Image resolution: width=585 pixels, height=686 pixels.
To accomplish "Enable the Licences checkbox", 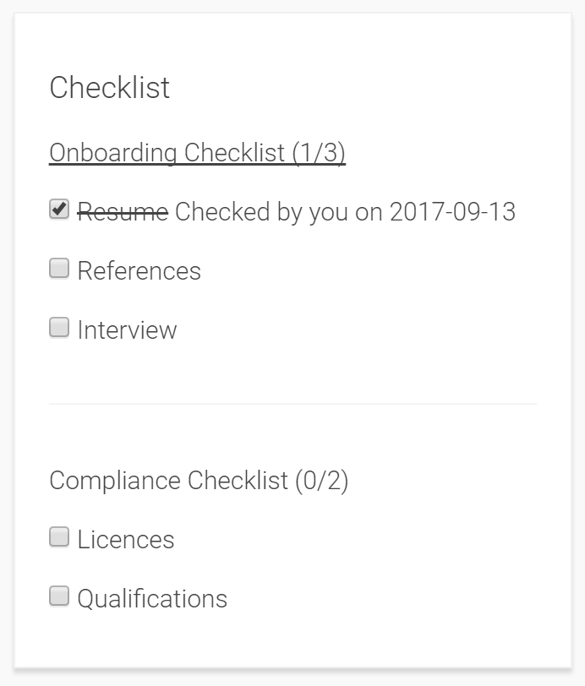I will 59,538.
